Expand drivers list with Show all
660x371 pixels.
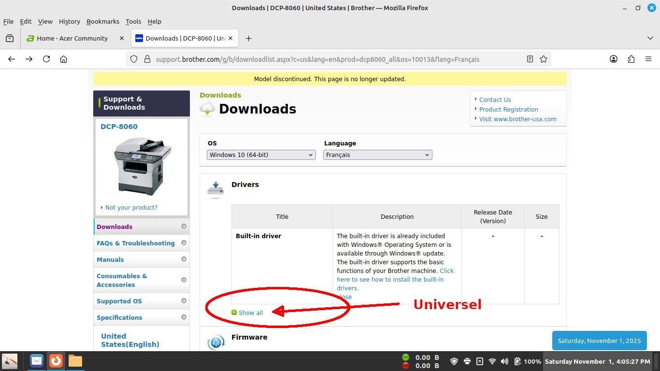(250, 313)
